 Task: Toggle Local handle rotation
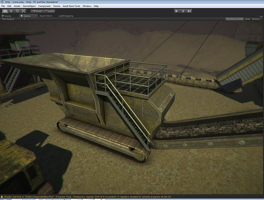pos(49,11)
